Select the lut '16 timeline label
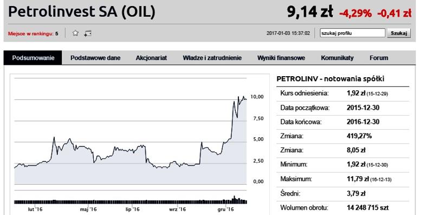The height and width of the screenshot is (215, 426). [35, 209]
